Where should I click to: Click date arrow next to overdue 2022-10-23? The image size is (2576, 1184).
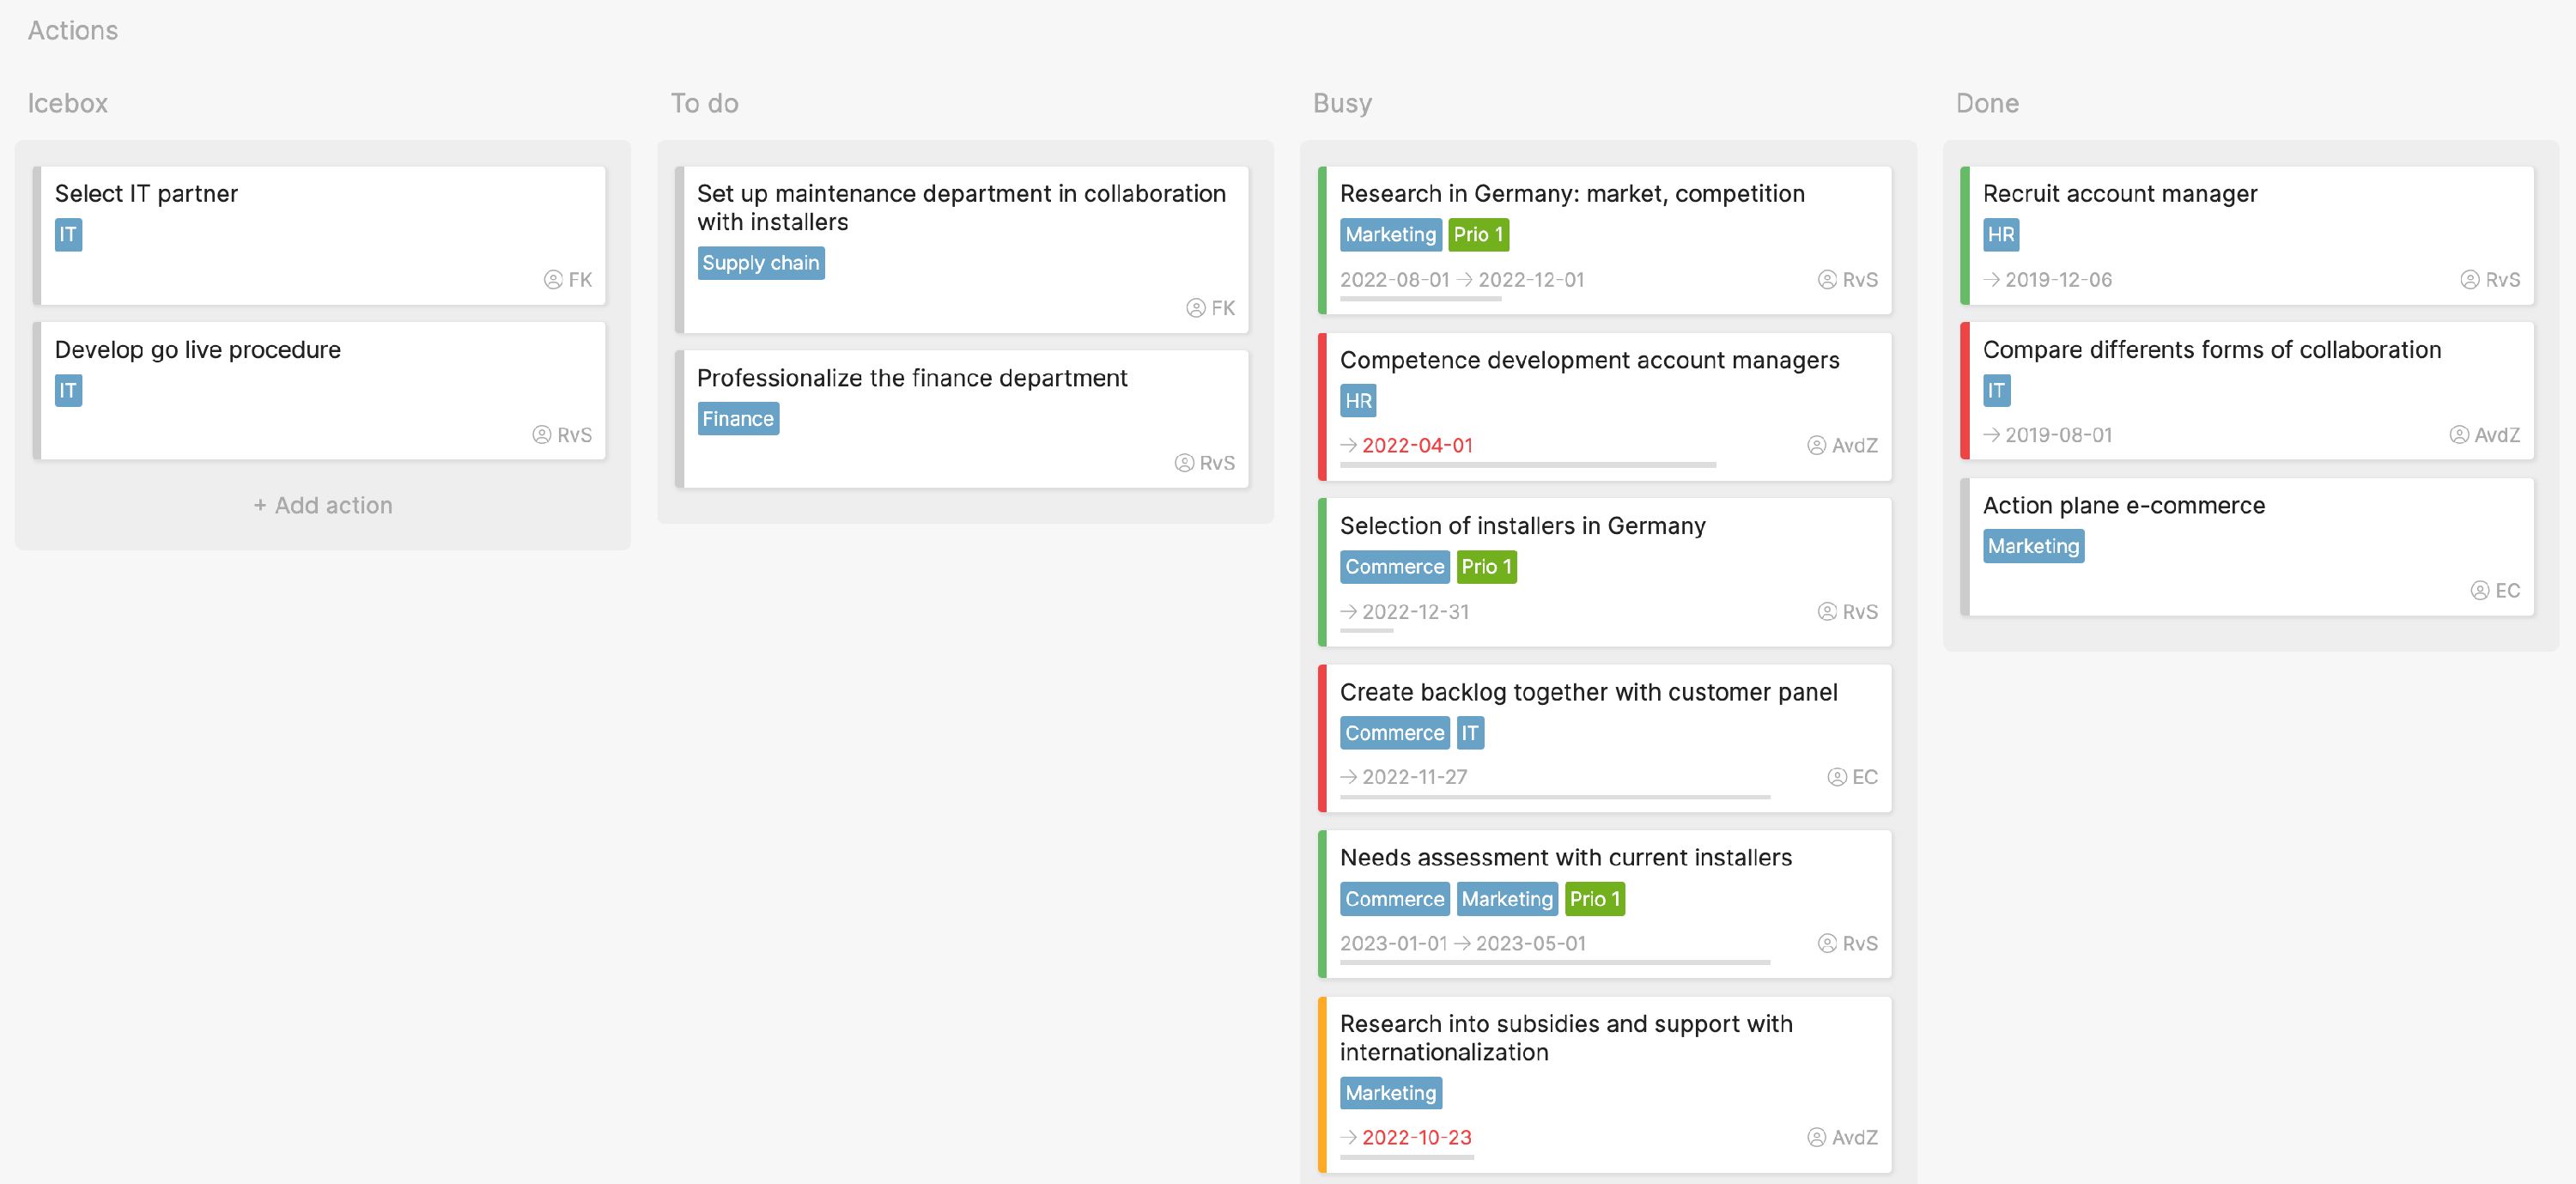click(1349, 1138)
